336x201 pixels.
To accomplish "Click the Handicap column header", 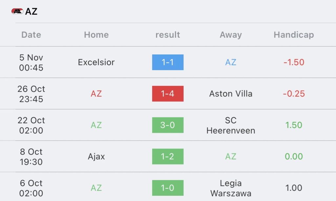I will tap(294, 35).
